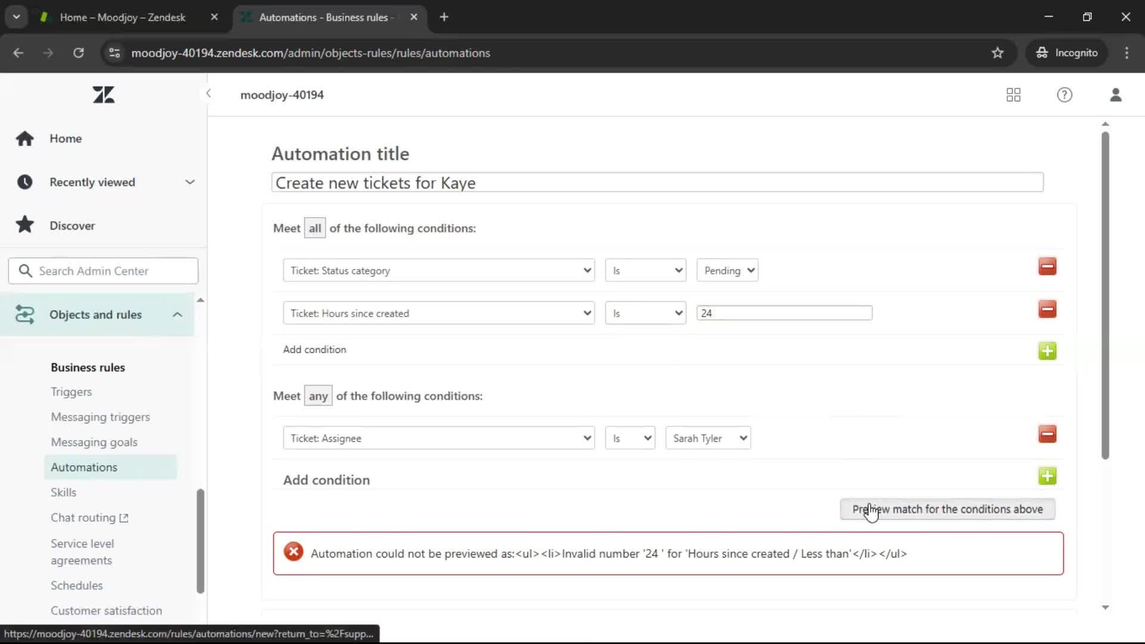Open the Hours since created operator dropdown
Screen dimensions: 1145x644
coord(645,313)
